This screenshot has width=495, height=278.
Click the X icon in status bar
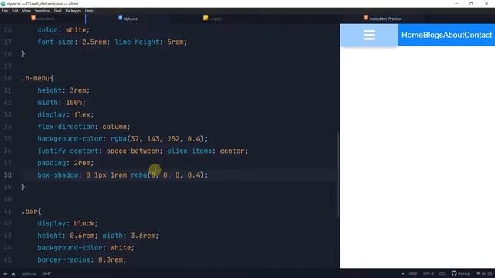click(x=13, y=274)
